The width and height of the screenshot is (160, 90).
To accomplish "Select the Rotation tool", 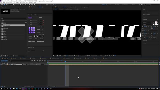I will pyautogui.click(x=11, y=5).
